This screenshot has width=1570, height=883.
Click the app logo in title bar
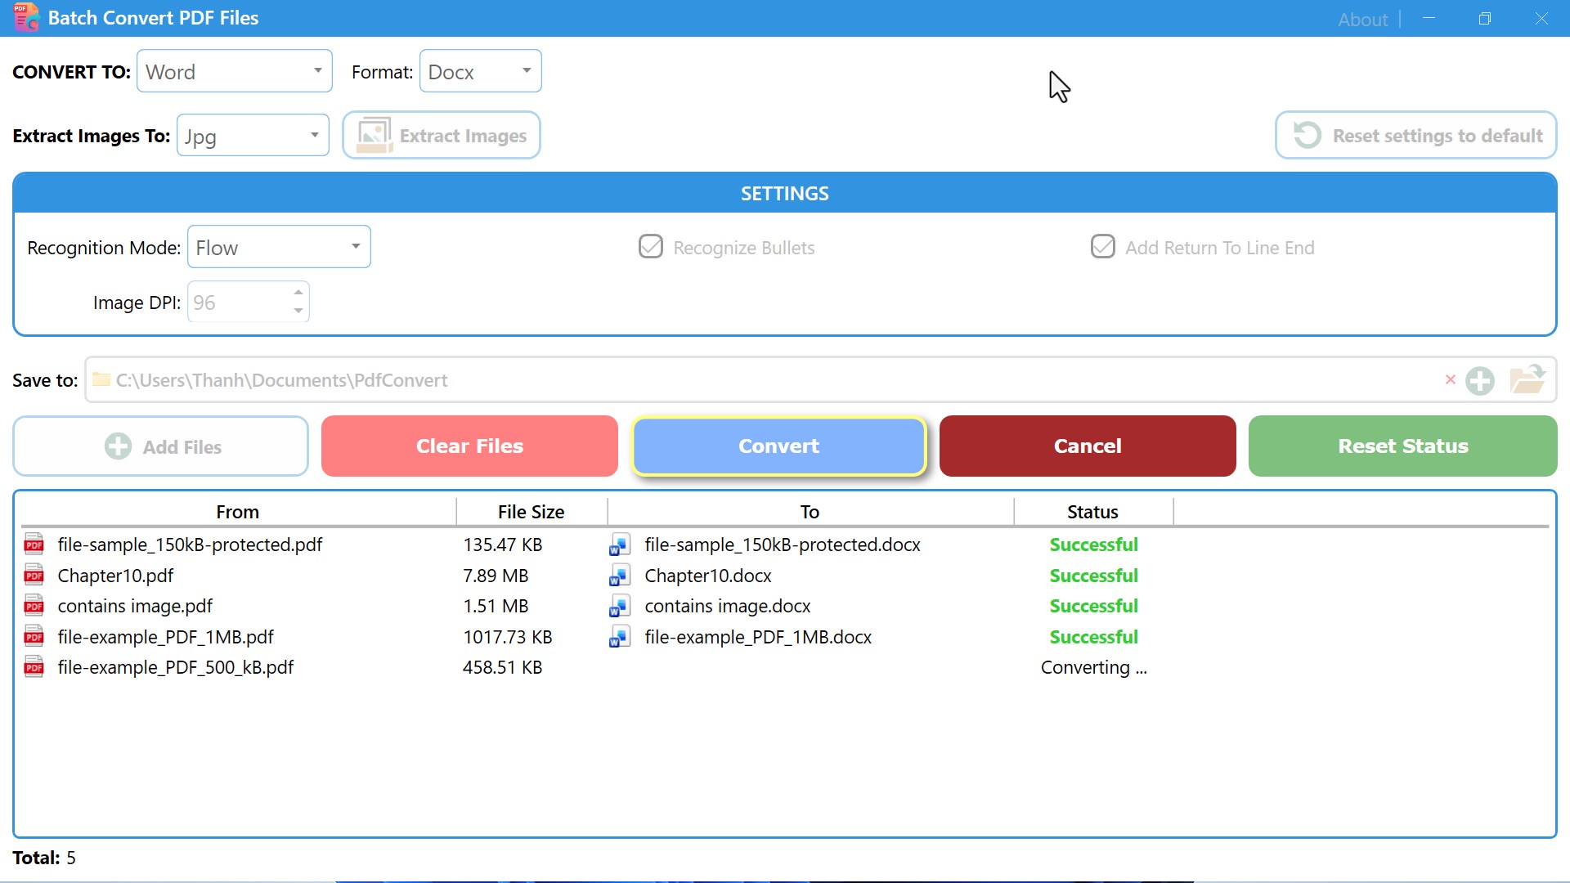(25, 18)
